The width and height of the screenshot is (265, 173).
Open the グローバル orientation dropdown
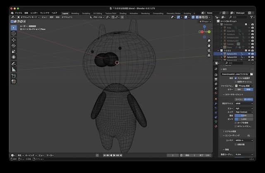(x=97, y=17)
